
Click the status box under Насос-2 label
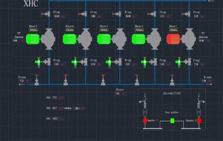click(139, 30)
